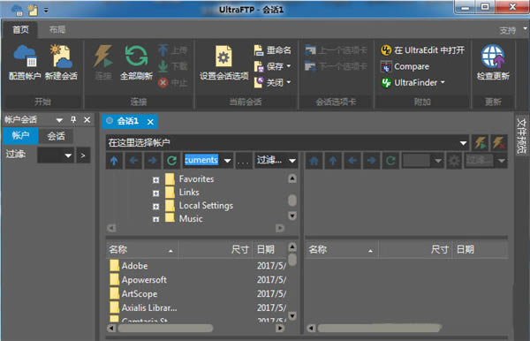Select the Adobe folder row

[x=198, y=266]
